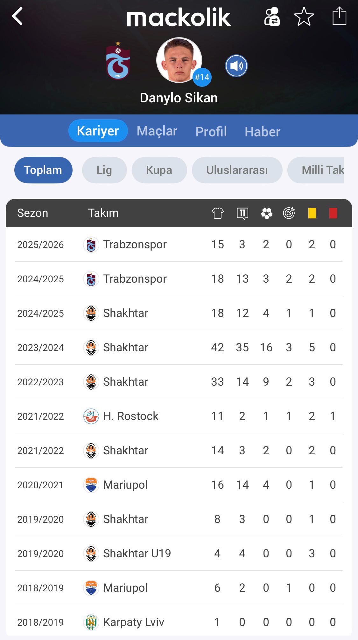Tap the goals football column icon
This screenshot has height=640, width=358.
click(x=267, y=213)
